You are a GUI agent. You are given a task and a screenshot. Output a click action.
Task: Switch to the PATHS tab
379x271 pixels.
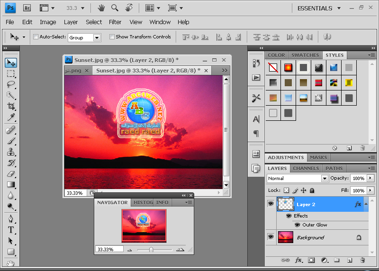pos(334,168)
